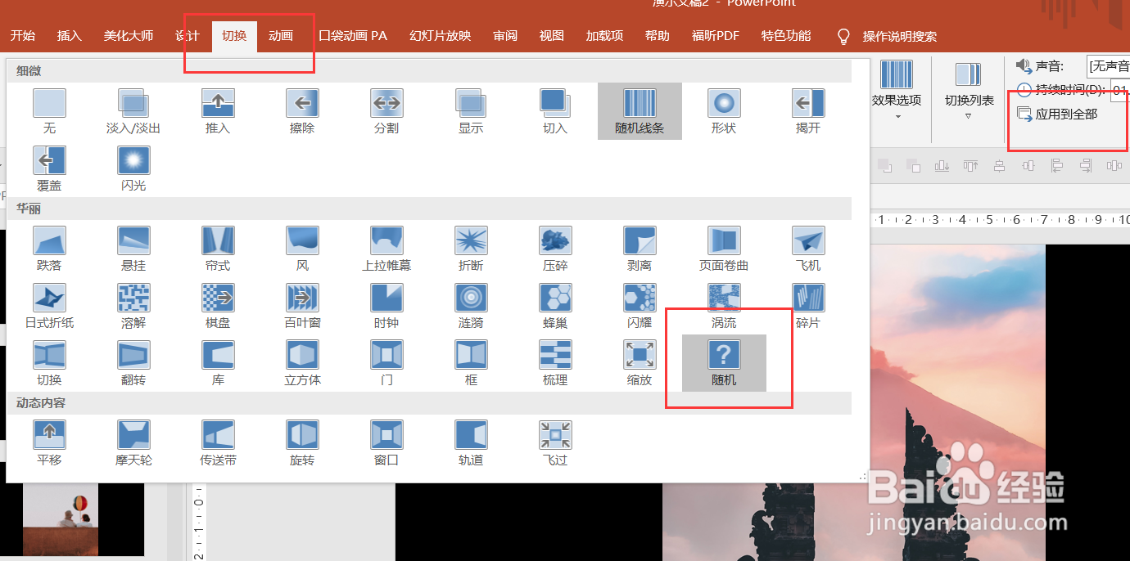Select the 碎片 shred transition
This screenshot has width=1130, height=561.
808,306
